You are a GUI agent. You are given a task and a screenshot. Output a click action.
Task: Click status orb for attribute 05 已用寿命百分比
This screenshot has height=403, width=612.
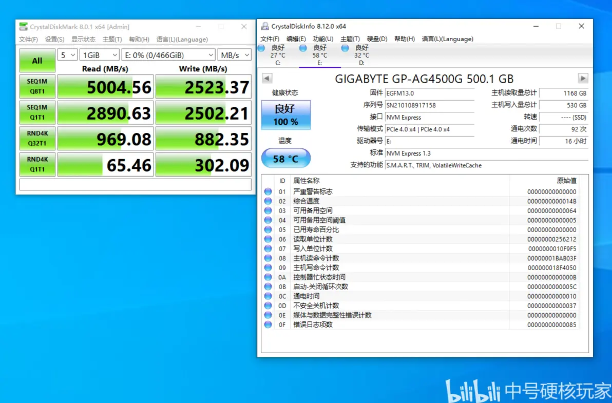tap(268, 229)
